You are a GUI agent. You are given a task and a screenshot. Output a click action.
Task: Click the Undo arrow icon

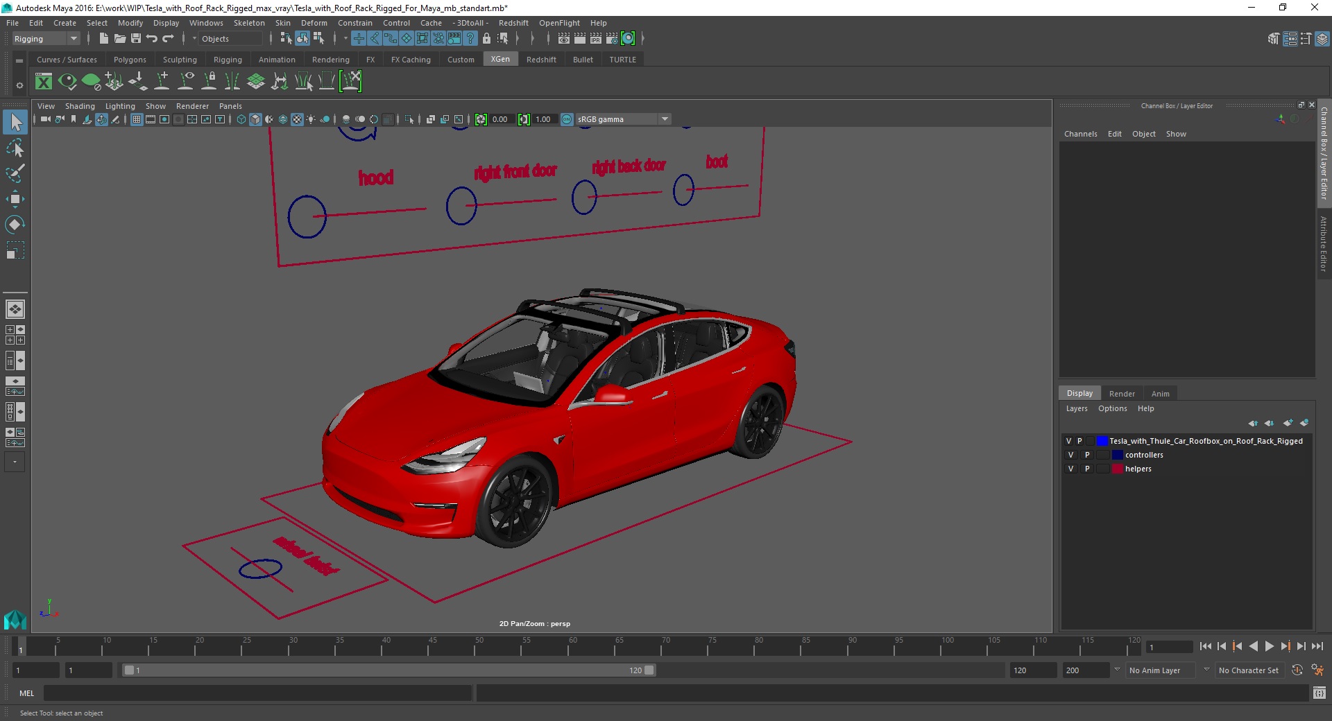(152, 39)
